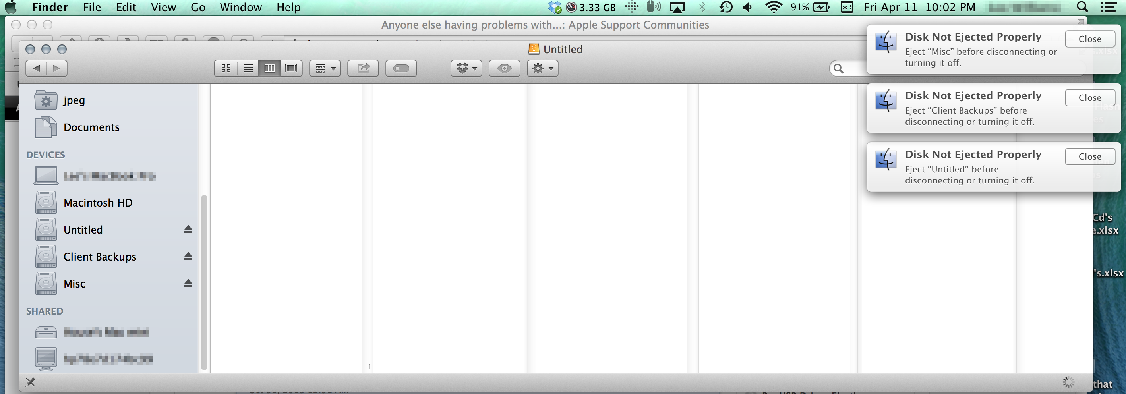Go forward in Finder window
Screen dimensions: 1126x394
click(57, 68)
